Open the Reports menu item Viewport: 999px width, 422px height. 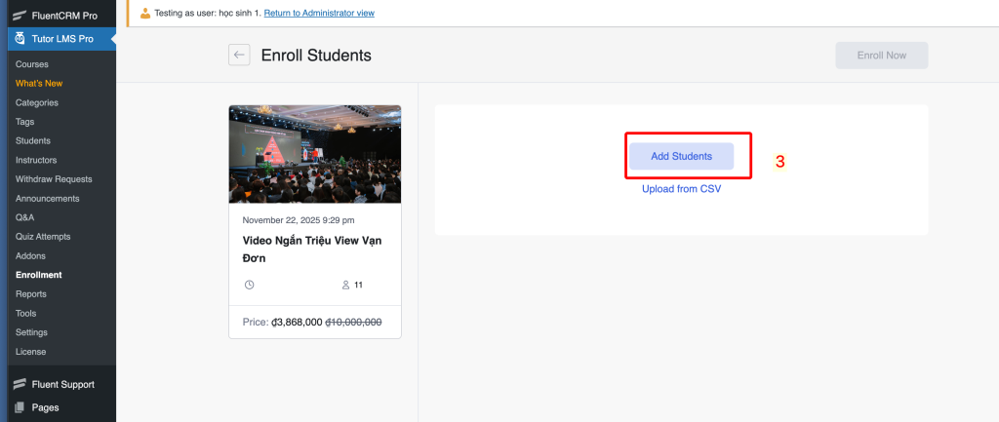pyautogui.click(x=31, y=293)
